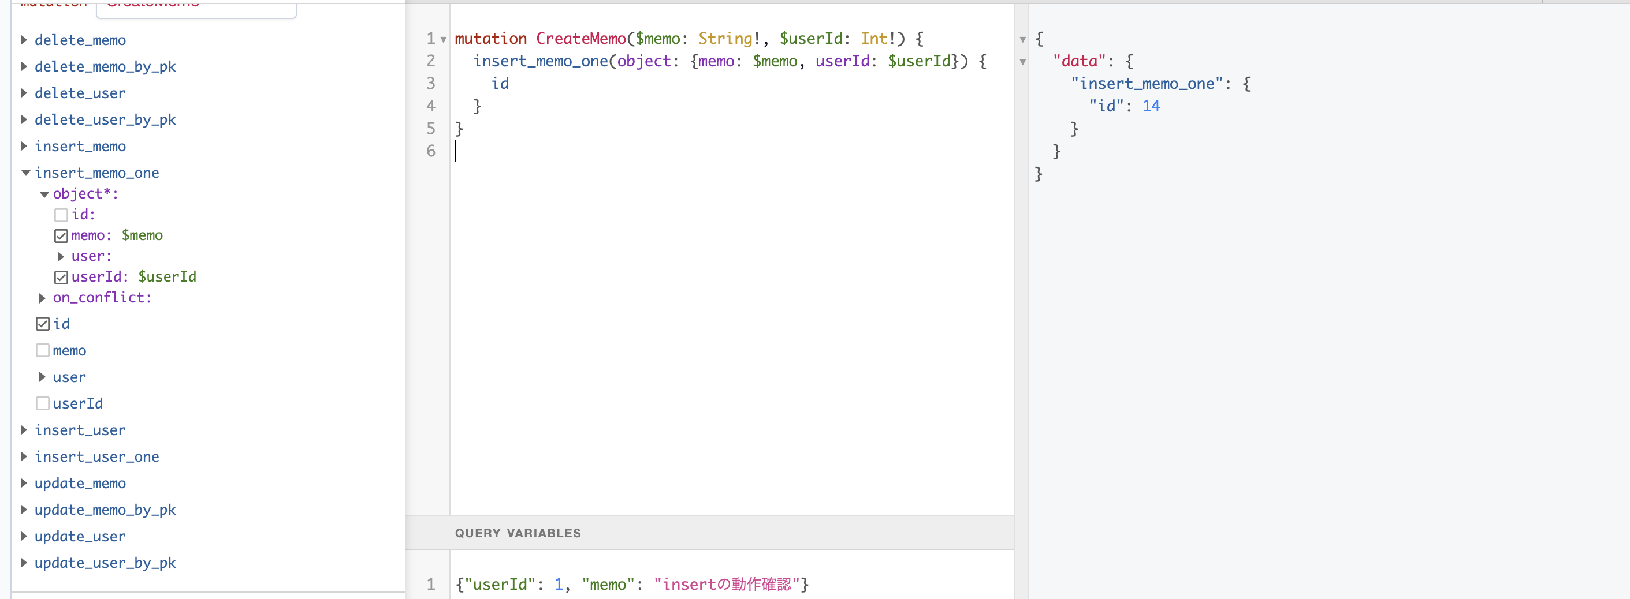Click the "insertの動作確認" variable value
The width and height of the screenshot is (1630, 599).
tap(727, 584)
